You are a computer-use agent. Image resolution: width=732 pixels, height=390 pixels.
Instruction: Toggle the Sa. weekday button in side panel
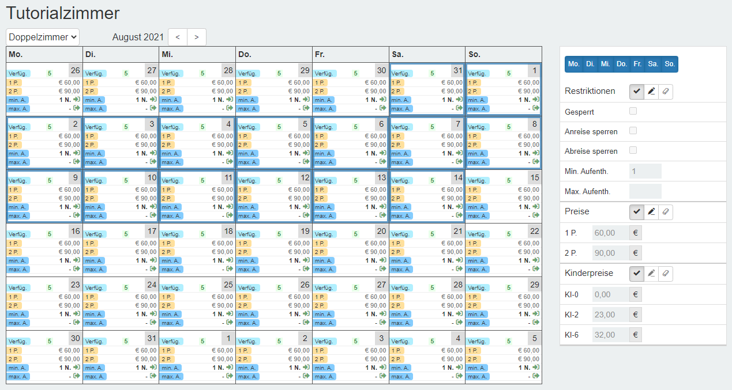[653, 64]
